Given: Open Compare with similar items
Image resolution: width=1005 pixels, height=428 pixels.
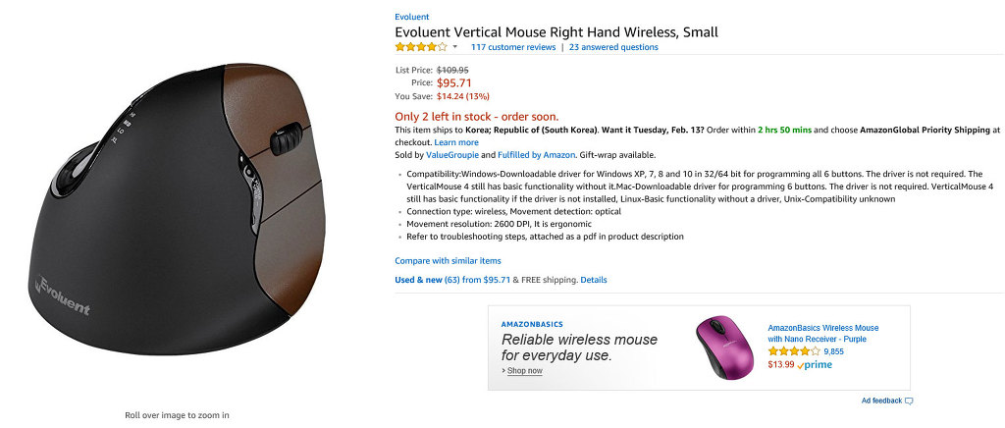Looking at the screenshot, I should point(448,261).
